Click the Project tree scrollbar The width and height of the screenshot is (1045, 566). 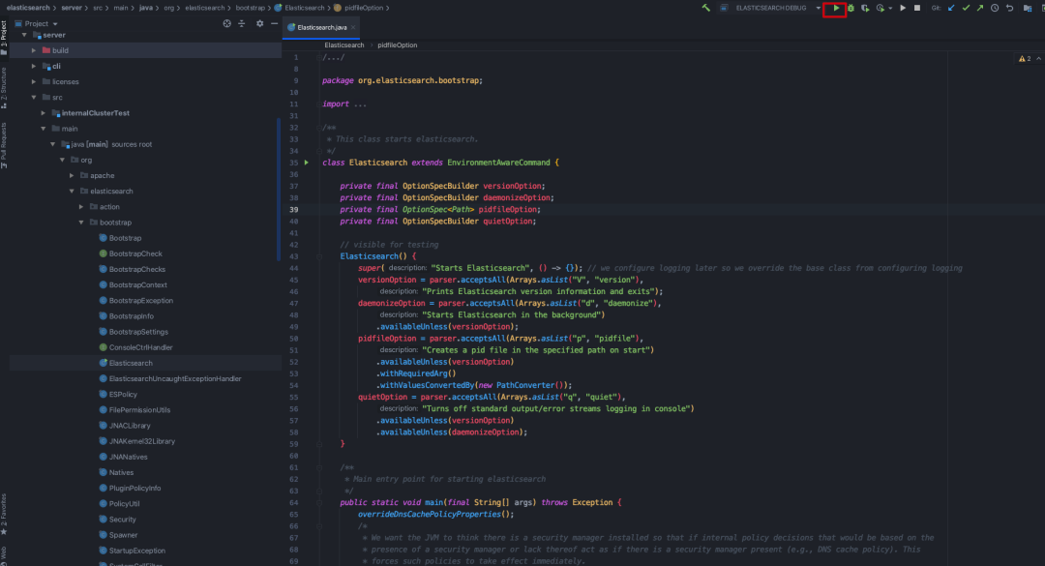[279, 190]
